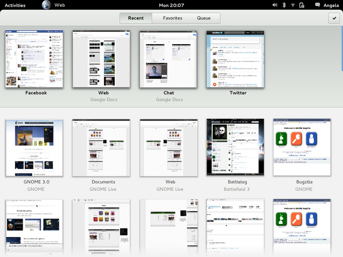Viewport: 343px width, 257px height.
Task: Open the Wi-Fi network icon
Action: point(293,5)
